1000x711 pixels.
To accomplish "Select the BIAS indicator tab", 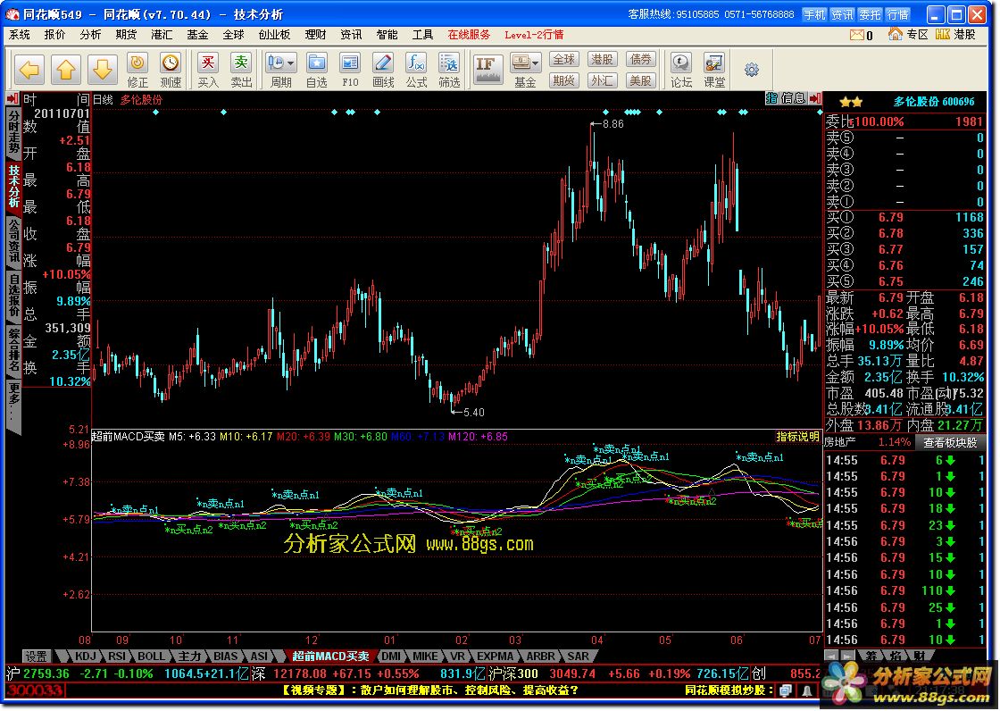I will [225, 657].
